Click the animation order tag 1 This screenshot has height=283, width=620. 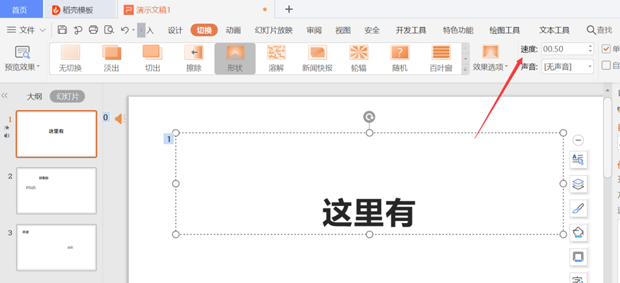click(x=169, y=139)
